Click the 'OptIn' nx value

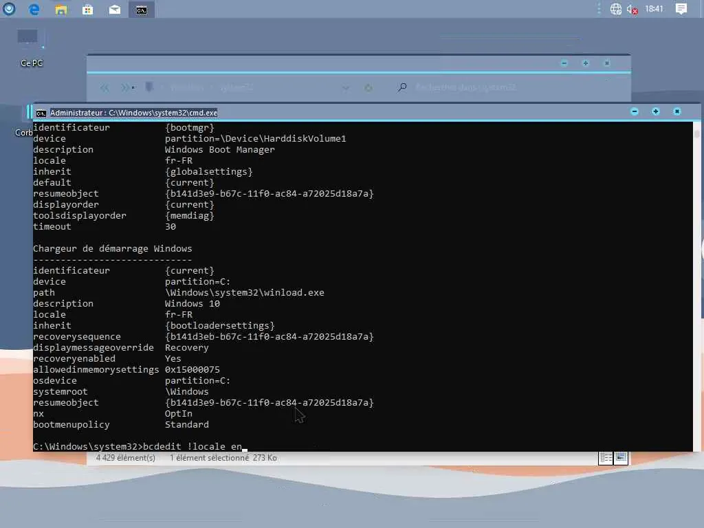[178, 413]
